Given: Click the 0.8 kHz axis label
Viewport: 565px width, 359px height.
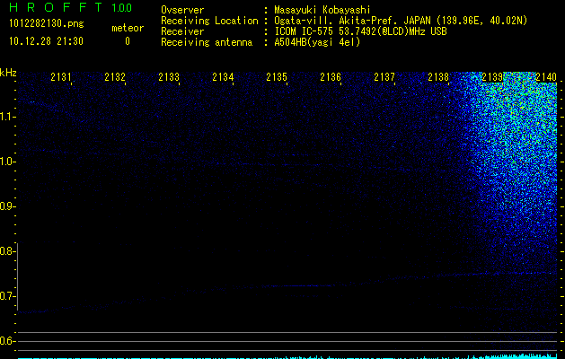Looking at the screenshot, I should click(7, 251).
